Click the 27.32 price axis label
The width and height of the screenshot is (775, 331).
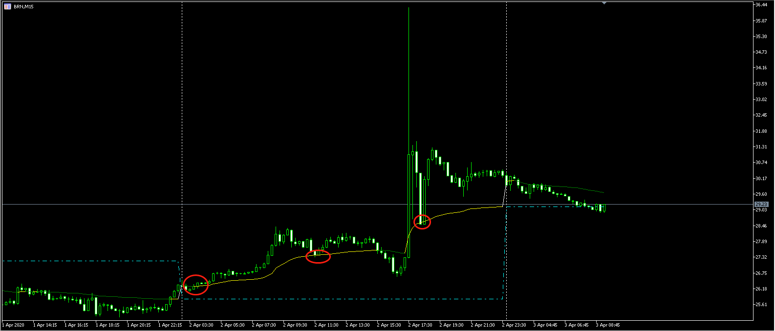pos(761,257)
